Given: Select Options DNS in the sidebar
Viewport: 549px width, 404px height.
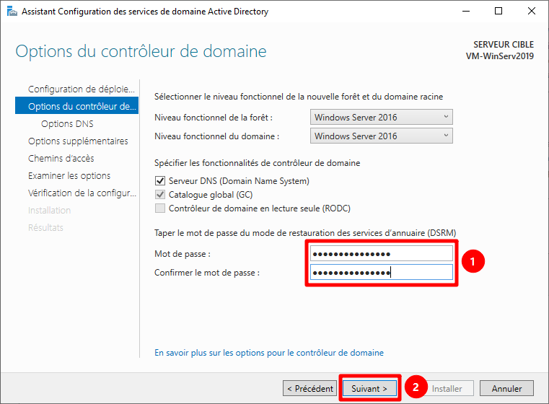Looking at the screenshot, I should tap(67, 124).
